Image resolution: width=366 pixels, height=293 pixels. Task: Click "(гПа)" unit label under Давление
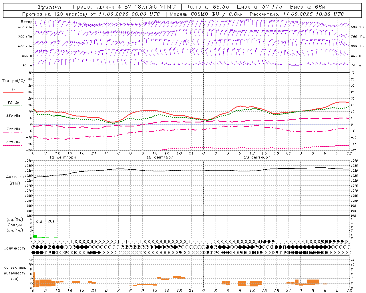click(15, 183)
